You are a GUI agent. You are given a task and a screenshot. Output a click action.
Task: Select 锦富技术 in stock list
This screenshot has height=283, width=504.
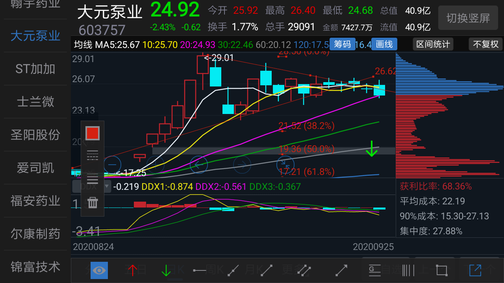[35, 267]
